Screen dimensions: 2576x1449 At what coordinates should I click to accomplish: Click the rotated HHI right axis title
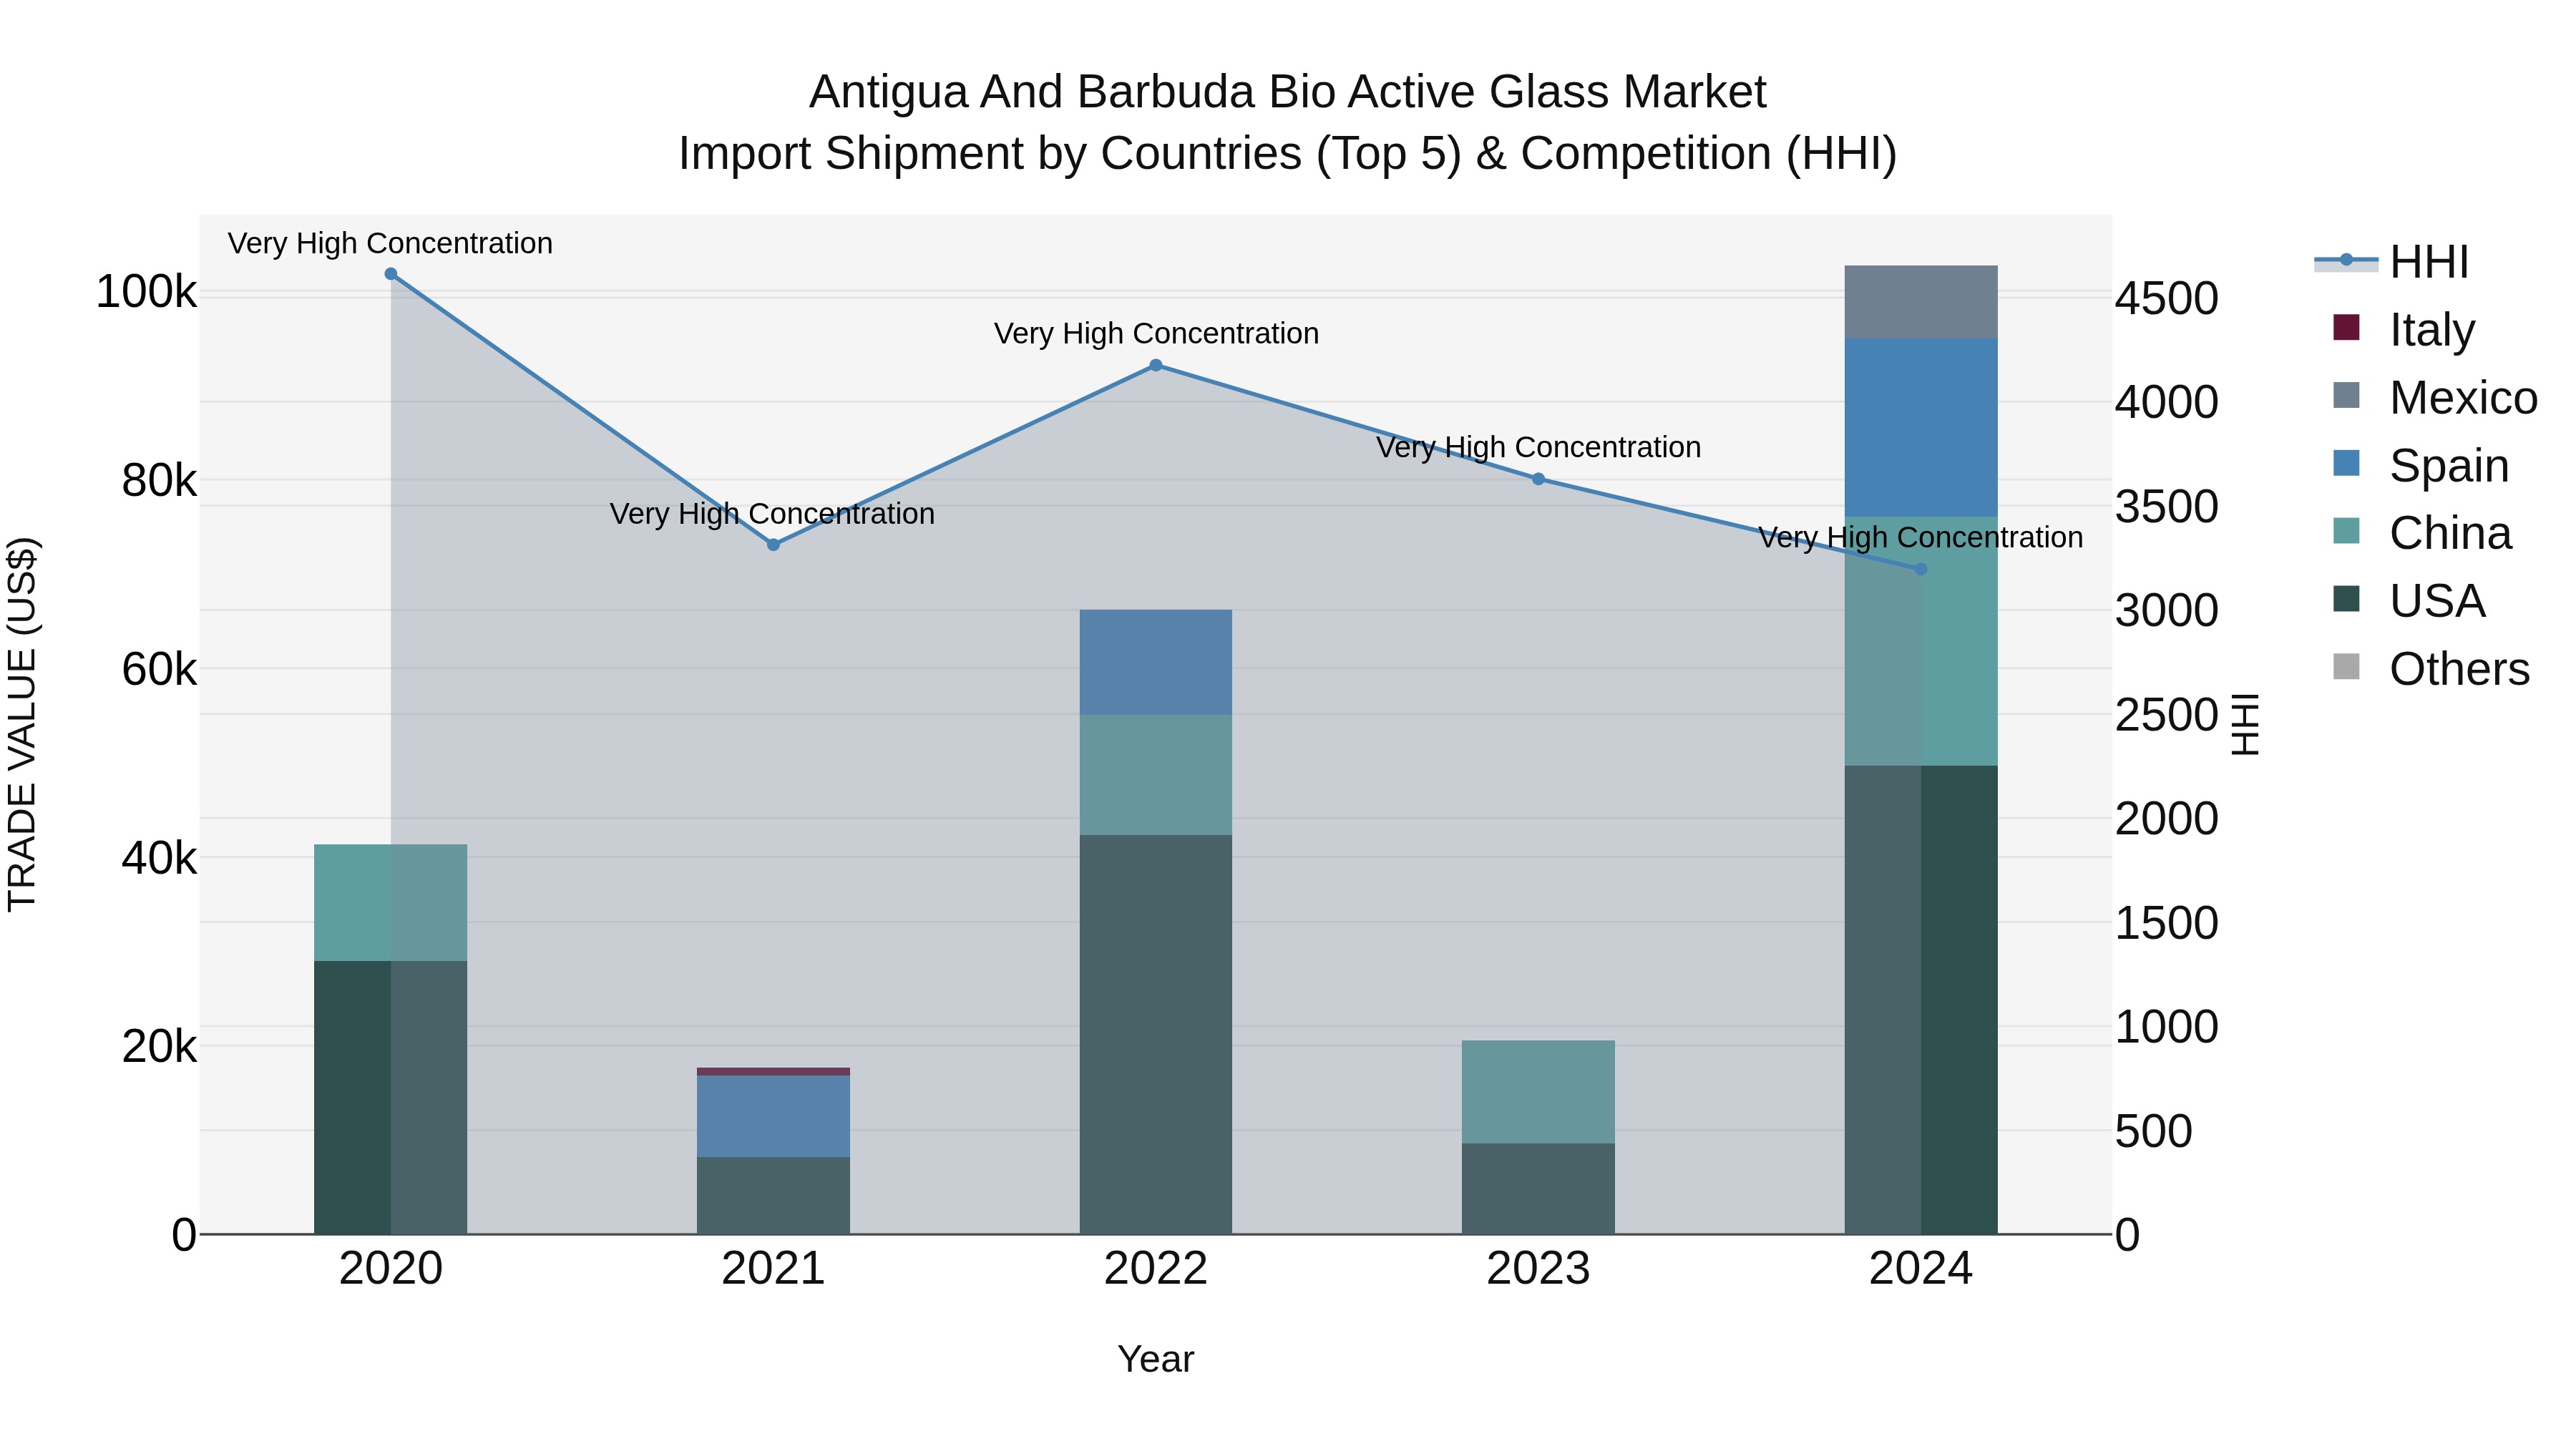pyautogui.click(x=2245, y=724)
